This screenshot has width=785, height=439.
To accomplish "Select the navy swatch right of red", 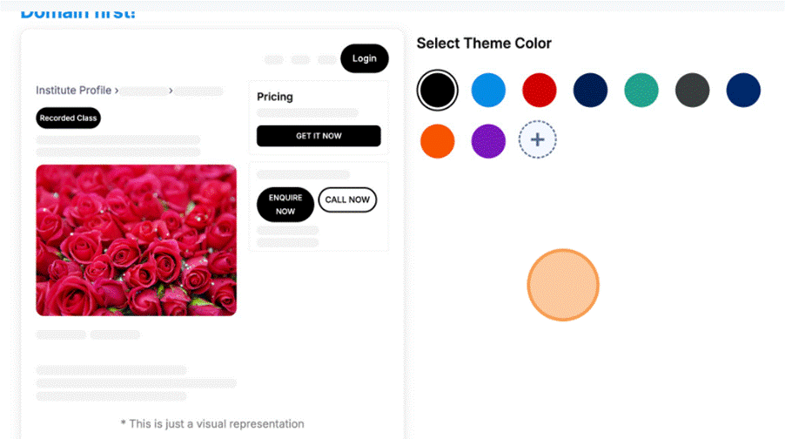I will (x=590, y=90).
